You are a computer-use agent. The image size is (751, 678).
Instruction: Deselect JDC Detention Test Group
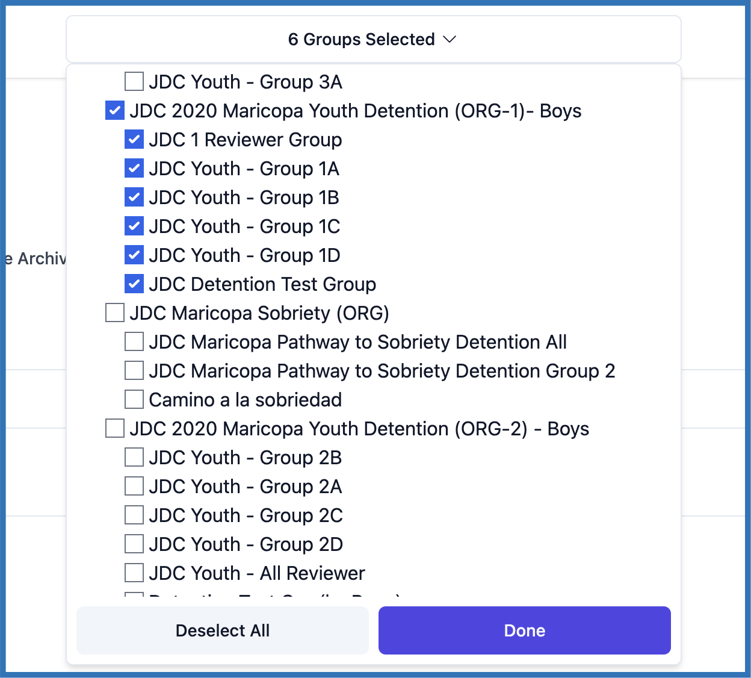point(134,284)
